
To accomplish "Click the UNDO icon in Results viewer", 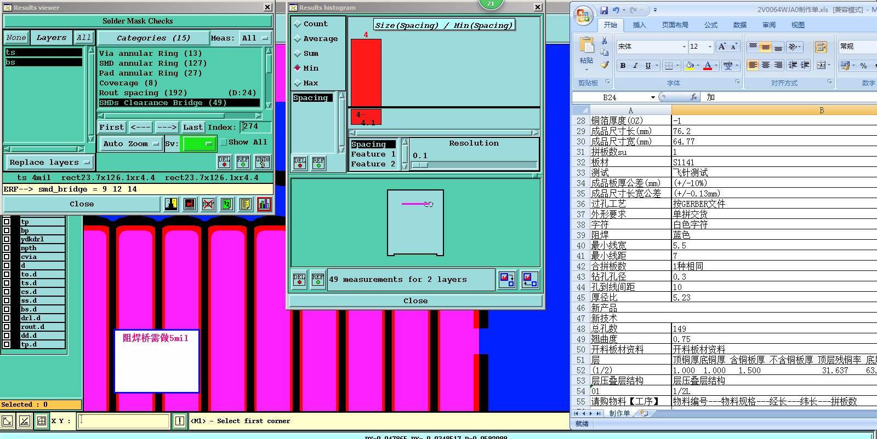I will pos(263,161).
